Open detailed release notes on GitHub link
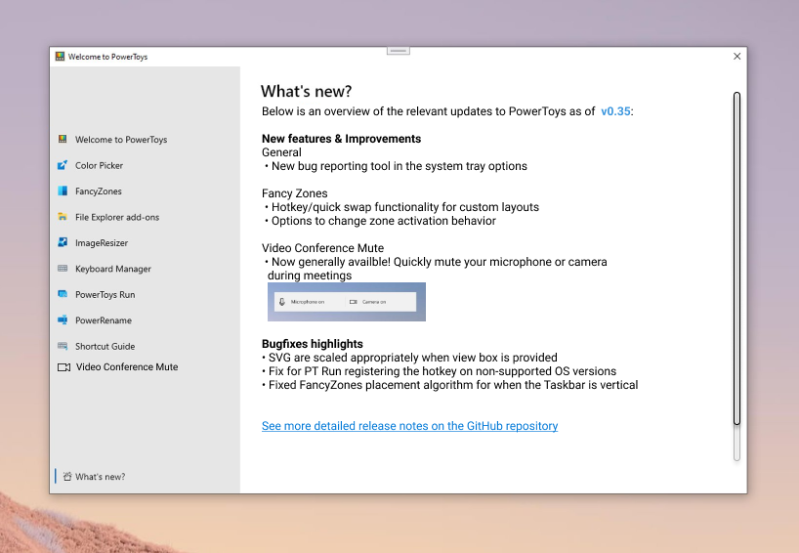799x553 pixels. [409, 426]
